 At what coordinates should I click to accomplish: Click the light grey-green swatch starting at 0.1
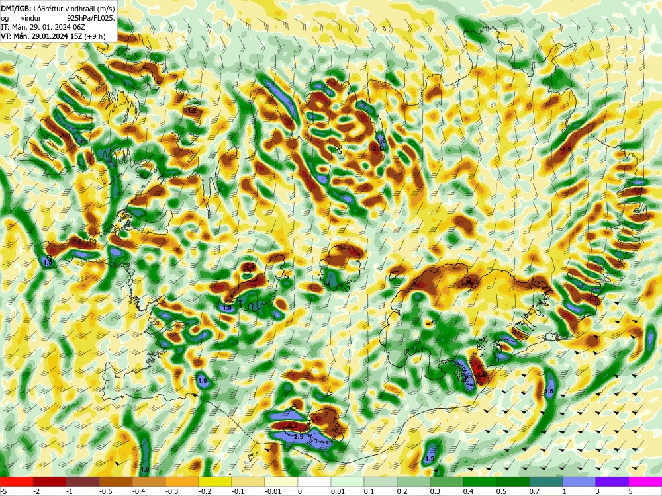click(381, 481)
